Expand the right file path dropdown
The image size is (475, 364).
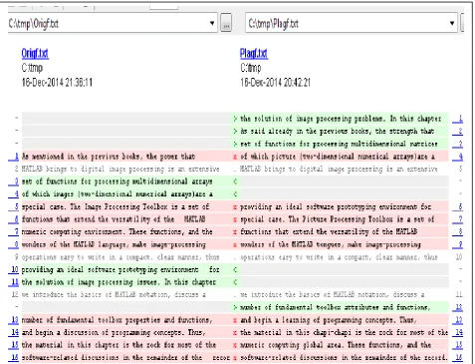pyautogui.click(x=452, y=23)
